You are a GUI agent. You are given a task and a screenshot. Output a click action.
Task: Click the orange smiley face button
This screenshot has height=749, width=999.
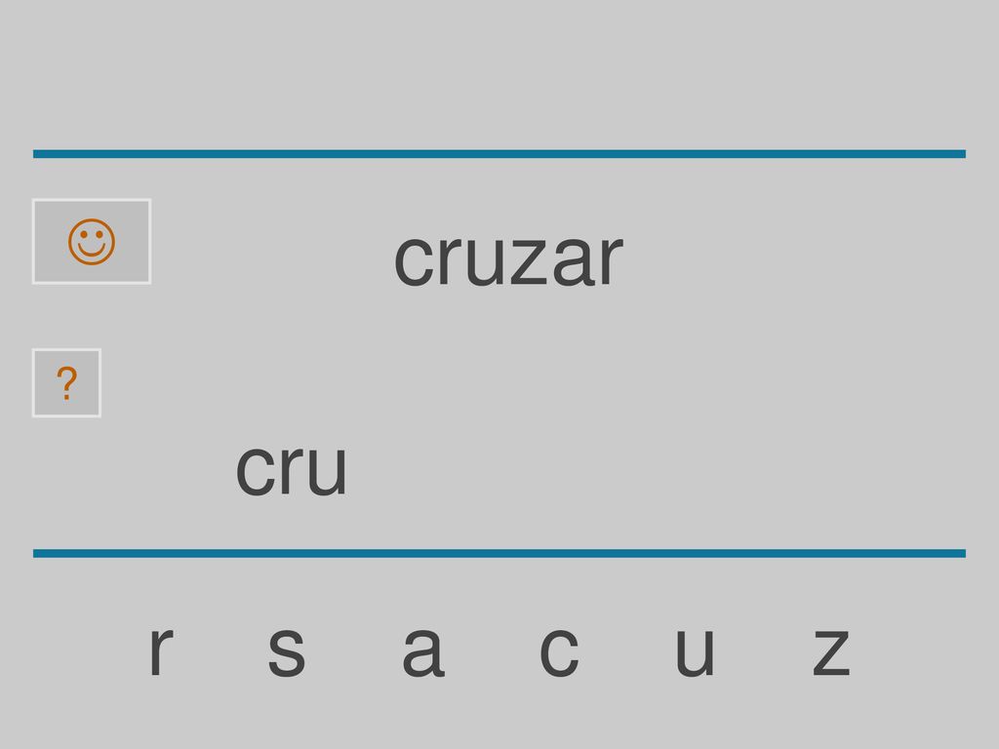[92, 242]
